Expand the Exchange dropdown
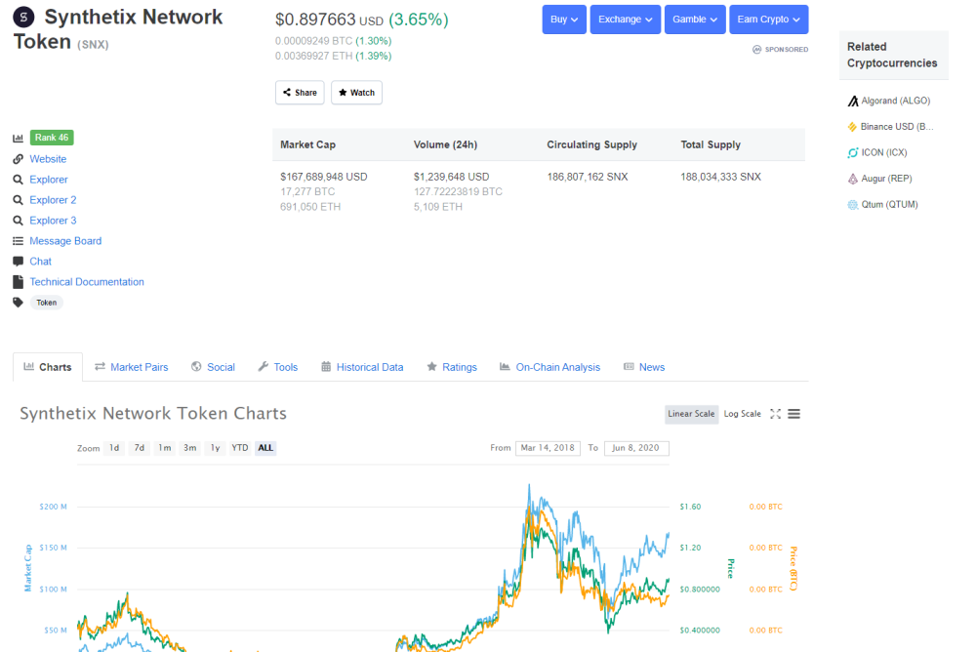Viewport: 976px width, 652px height. 625,20
